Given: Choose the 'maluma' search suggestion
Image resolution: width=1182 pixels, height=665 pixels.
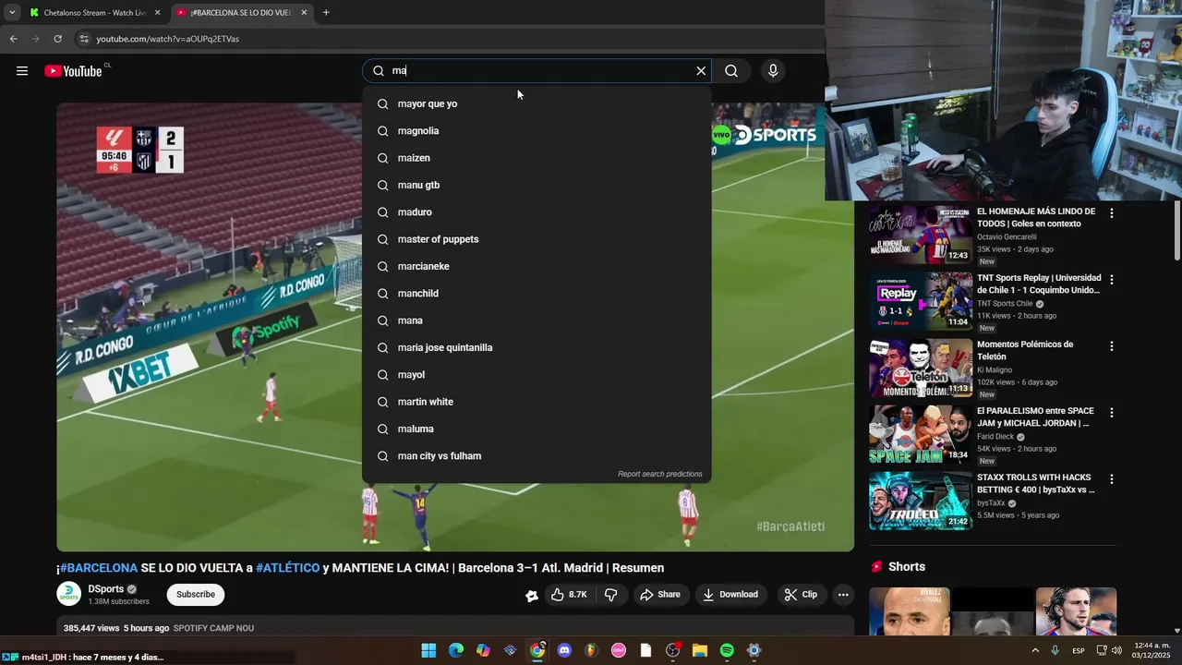Looking at the screenshot, I should point(537,429).
